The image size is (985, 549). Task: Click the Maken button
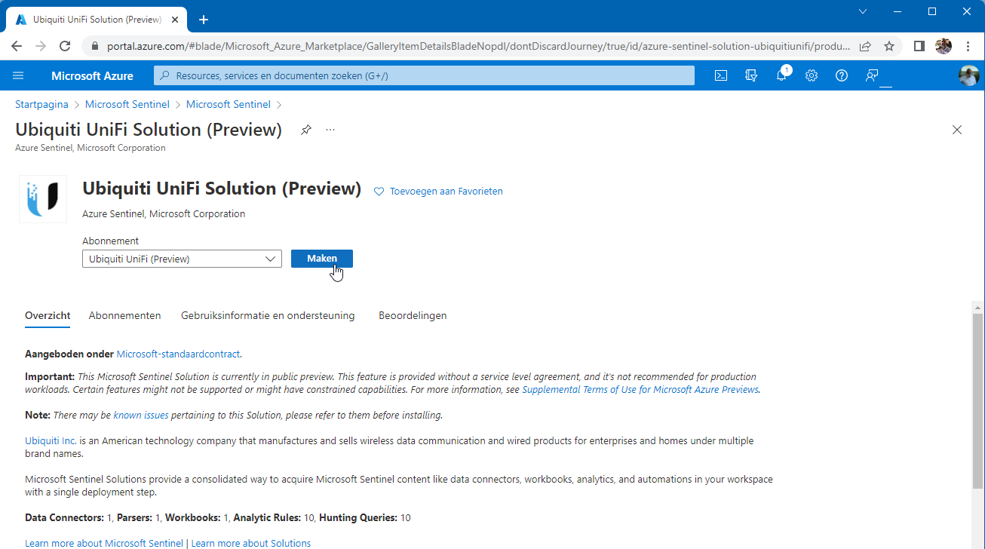(x=321, y=258)
